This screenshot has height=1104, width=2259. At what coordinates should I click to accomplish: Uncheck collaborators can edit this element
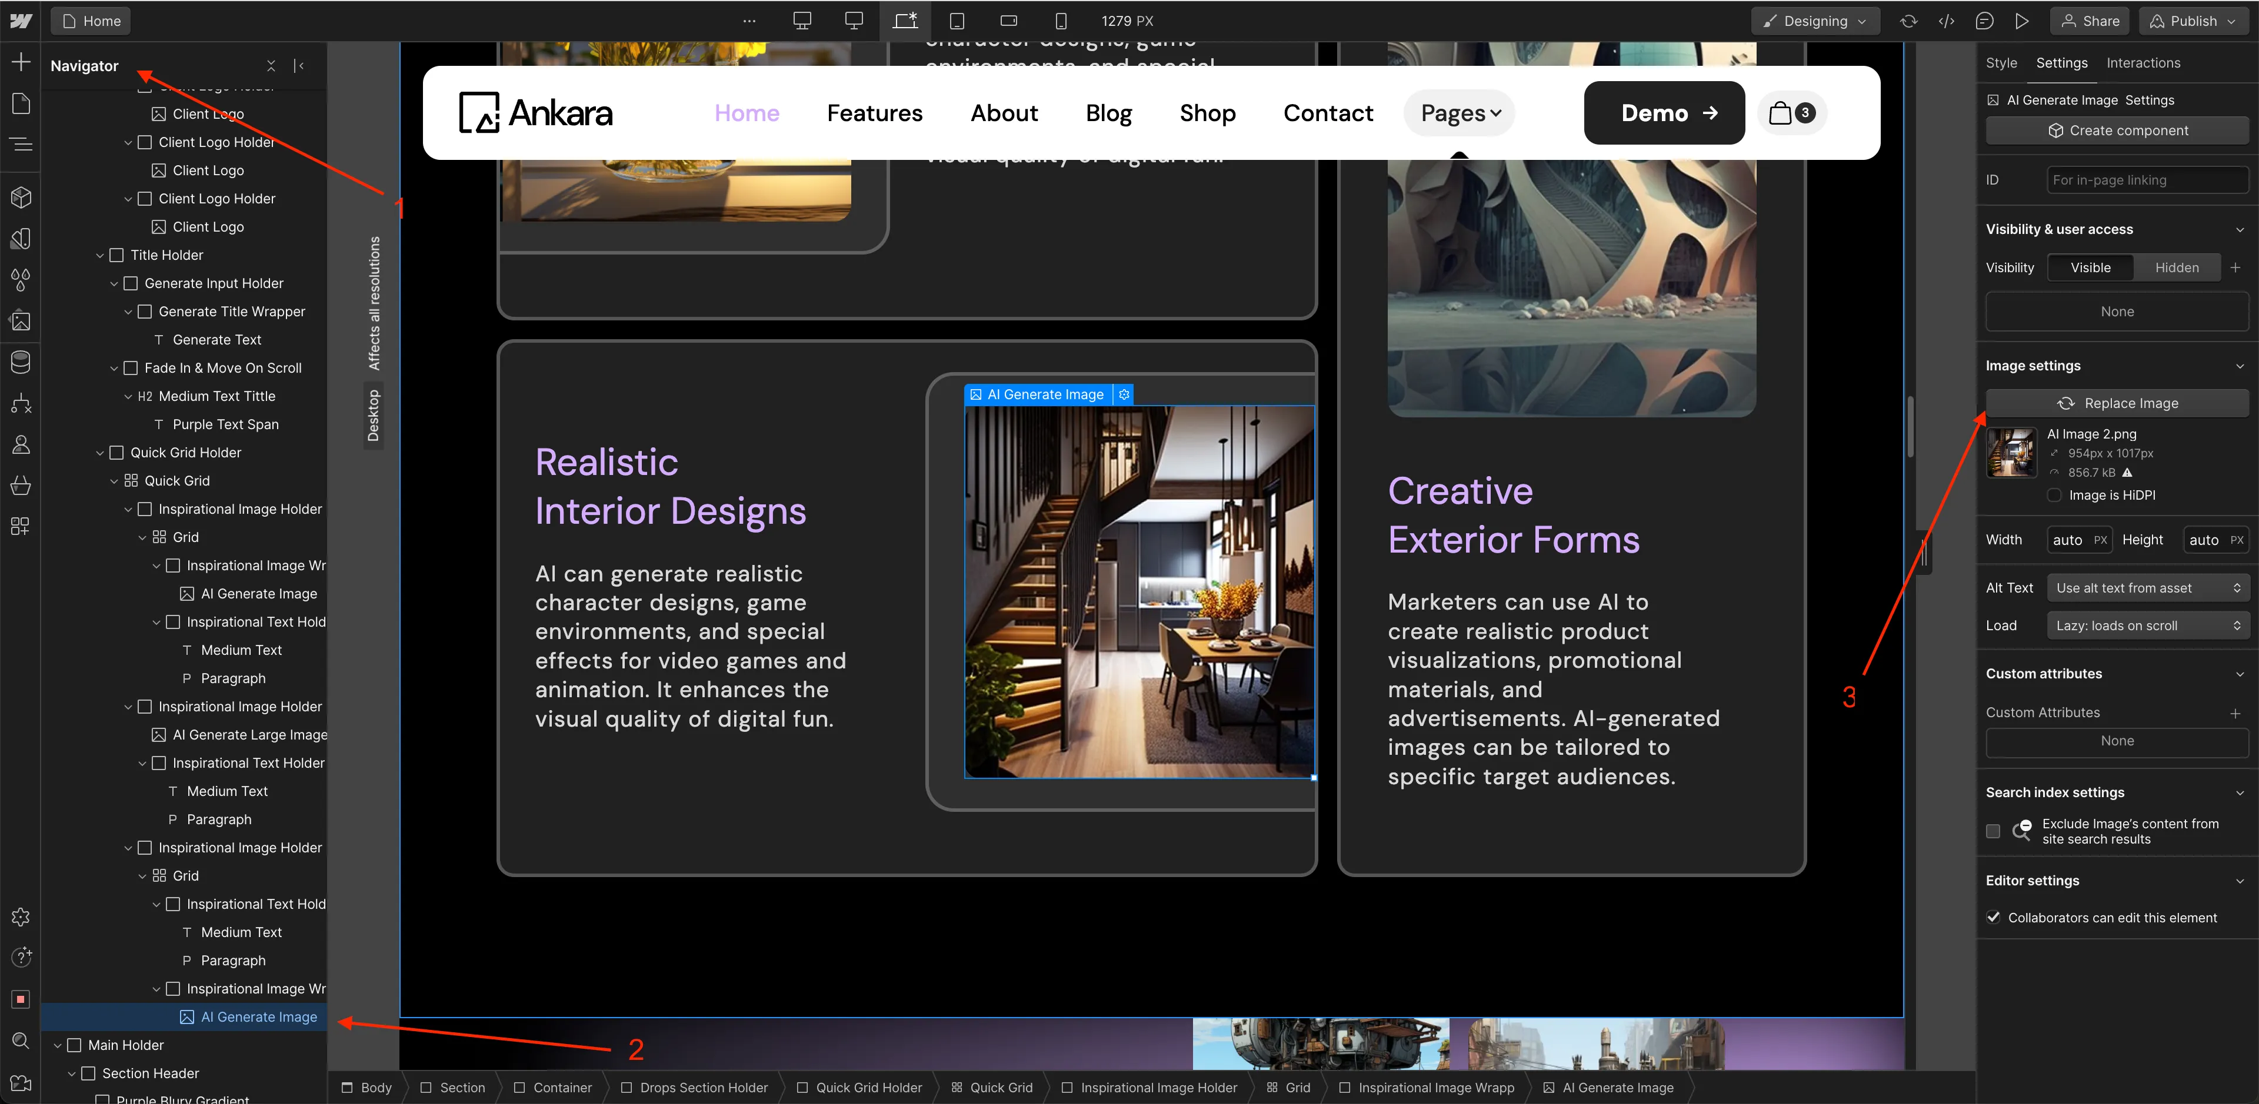(x=1993, y=918)
